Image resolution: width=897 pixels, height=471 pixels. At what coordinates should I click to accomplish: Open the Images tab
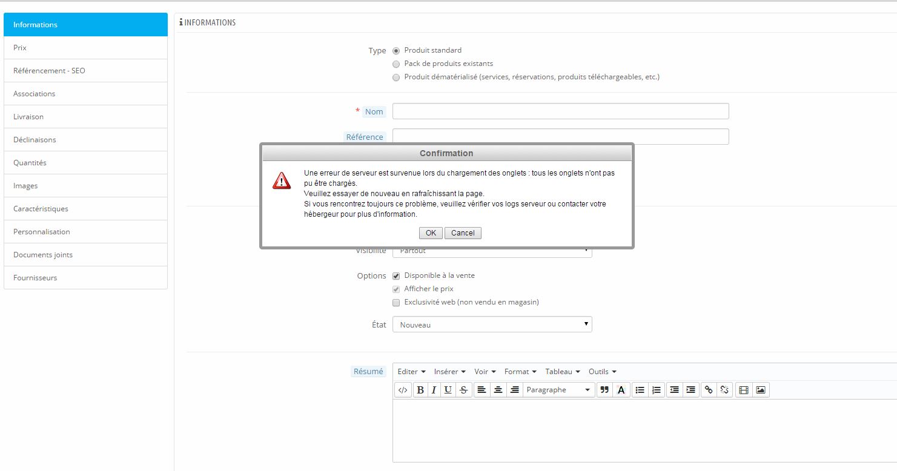click(85, 186)
